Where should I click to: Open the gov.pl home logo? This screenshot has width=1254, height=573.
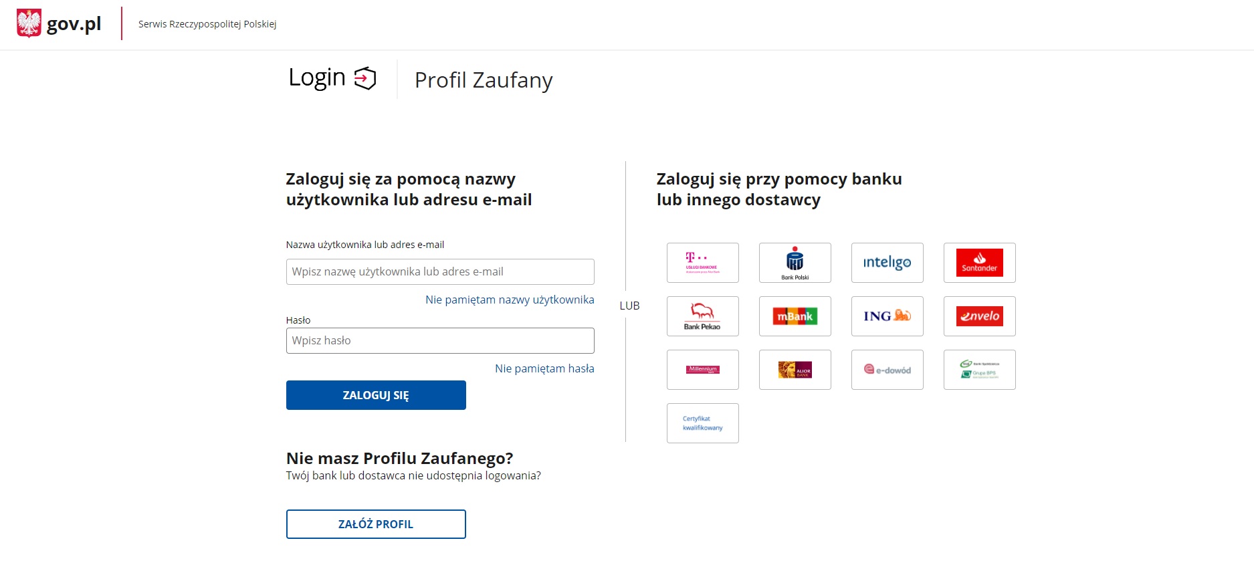[x=59, y=24]
